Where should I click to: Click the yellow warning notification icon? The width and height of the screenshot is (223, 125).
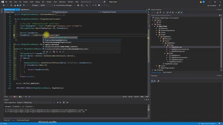[x=201, y=2]
